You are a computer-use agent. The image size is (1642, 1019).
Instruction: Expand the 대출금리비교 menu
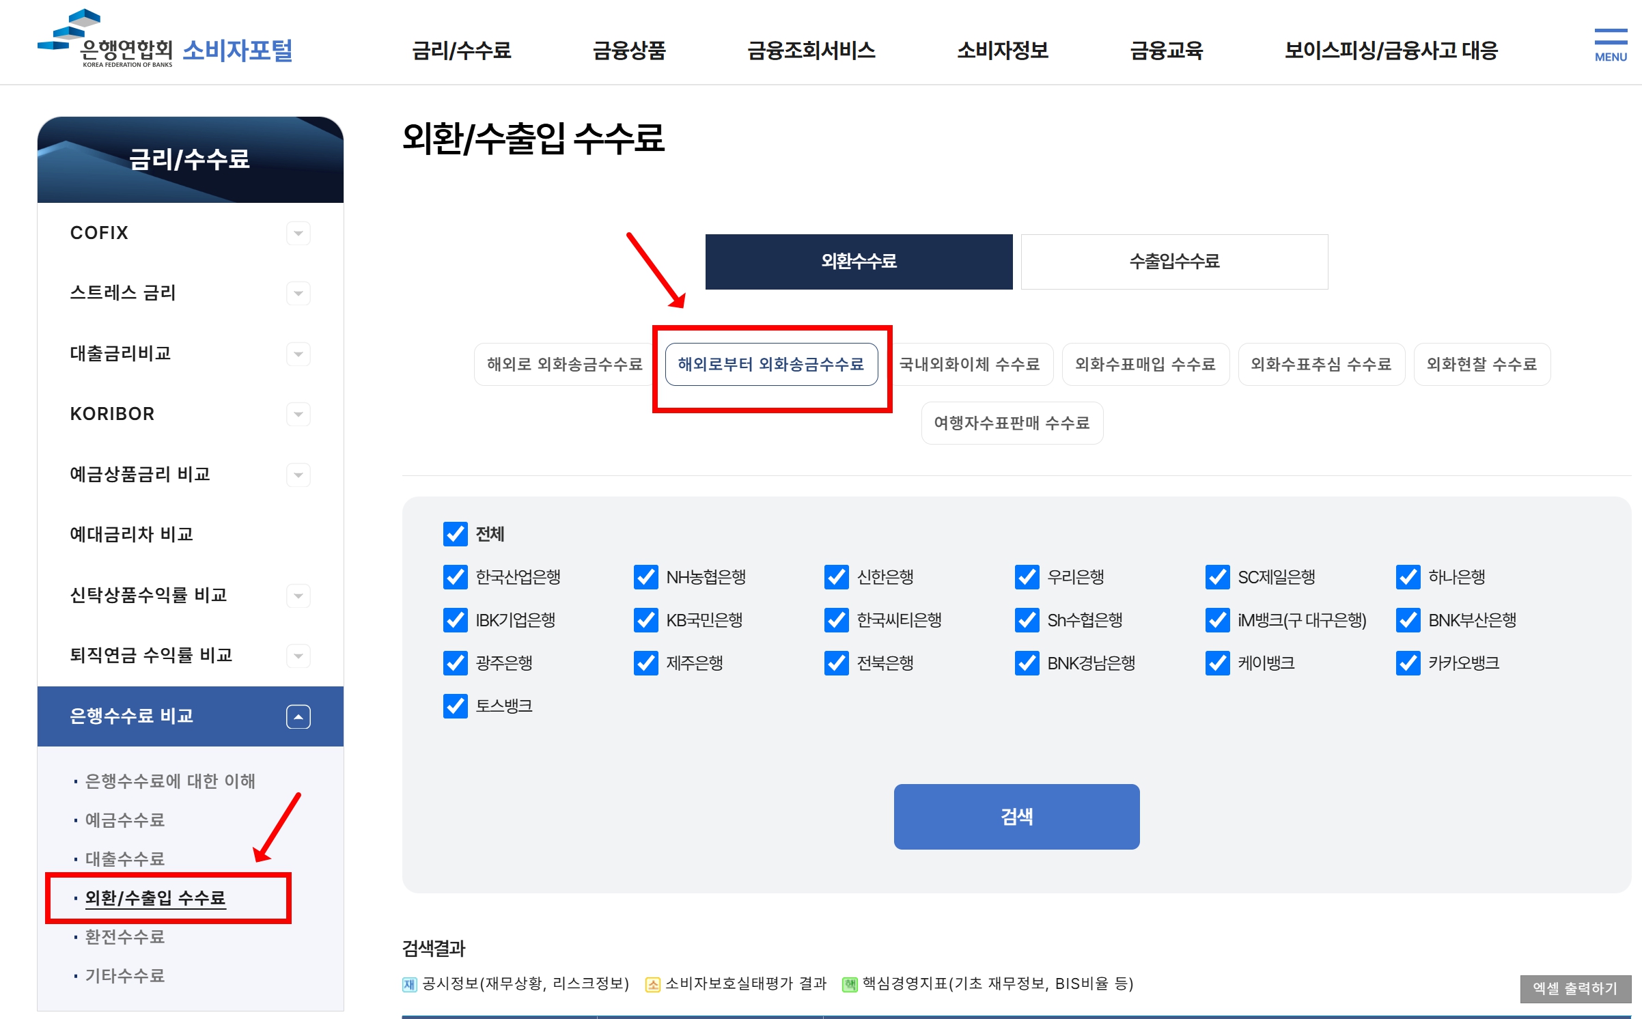click(298, 354)
